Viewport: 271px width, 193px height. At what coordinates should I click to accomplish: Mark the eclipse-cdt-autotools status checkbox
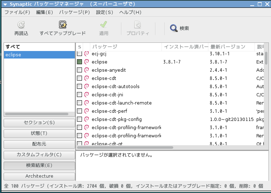[79, 86]
